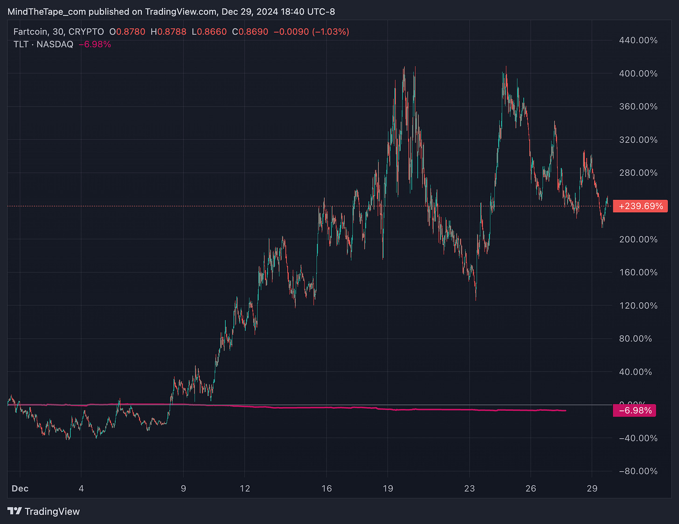Click the change value −0.0090 (−1.03%)

(x=311, y=32)
